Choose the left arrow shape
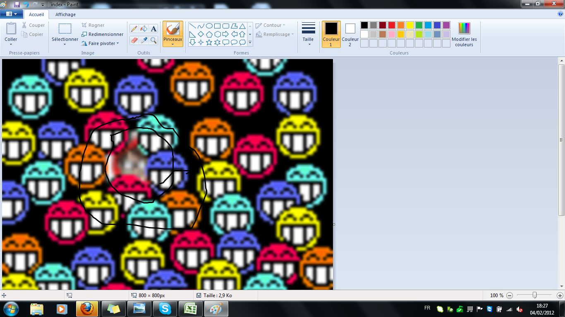 [x=234, y=34]
